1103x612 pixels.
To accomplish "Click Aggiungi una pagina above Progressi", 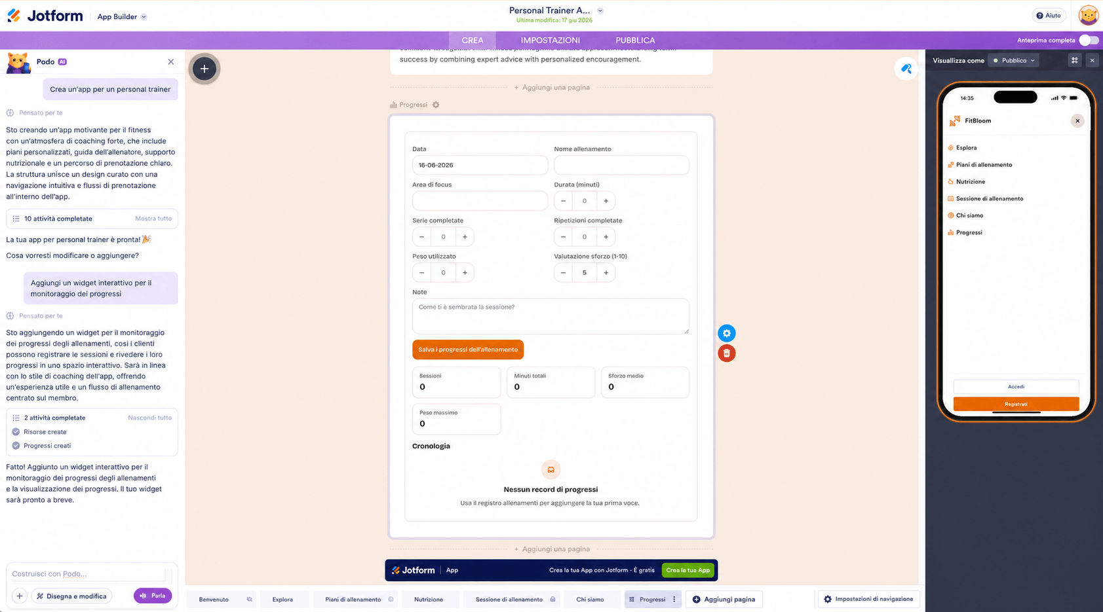I will coord(552,87).
